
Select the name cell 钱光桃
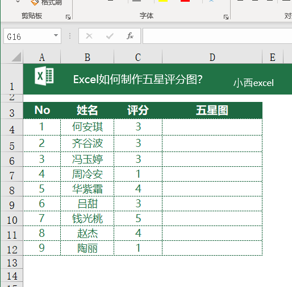pos(87,218)
